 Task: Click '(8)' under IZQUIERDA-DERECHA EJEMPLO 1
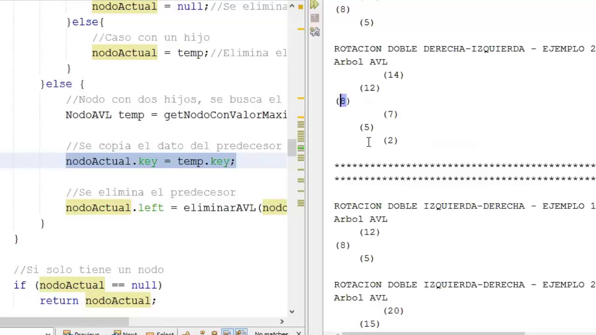coord(343,245)
